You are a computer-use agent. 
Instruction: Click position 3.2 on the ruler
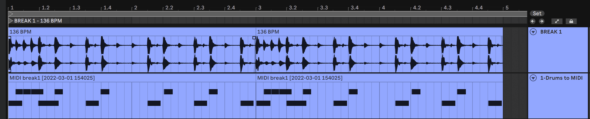pyautogui.click(x=293, y=8)
